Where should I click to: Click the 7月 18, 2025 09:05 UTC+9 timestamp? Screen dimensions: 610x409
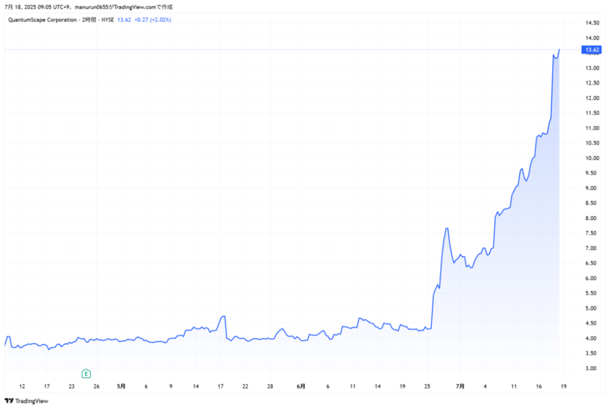tap(36, 7)
